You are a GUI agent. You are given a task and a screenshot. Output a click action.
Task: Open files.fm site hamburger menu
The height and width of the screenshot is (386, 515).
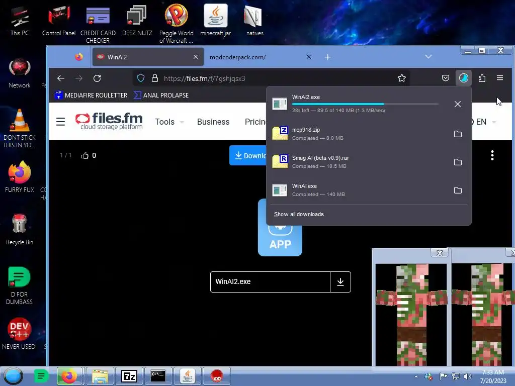coord(60,122)
